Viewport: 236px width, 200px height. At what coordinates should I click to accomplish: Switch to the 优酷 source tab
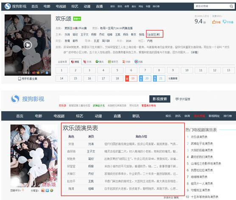tap(138, 62)
